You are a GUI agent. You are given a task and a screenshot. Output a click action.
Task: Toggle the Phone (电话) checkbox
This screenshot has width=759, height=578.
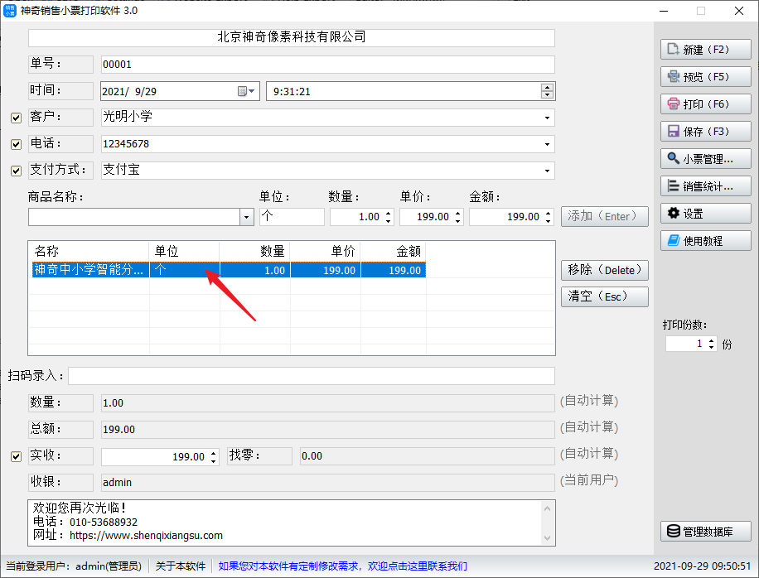coord(16,144)
